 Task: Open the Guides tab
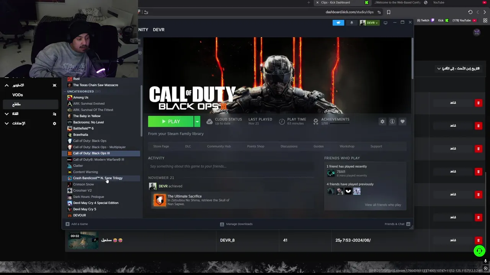pos(318,146)
